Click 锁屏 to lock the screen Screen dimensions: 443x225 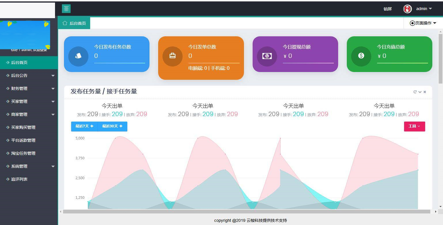point(387,9)
